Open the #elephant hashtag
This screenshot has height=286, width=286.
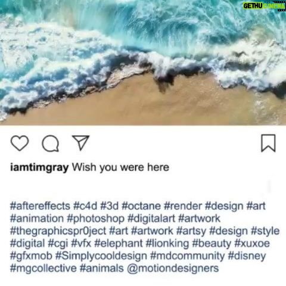[x=119, y=244]
